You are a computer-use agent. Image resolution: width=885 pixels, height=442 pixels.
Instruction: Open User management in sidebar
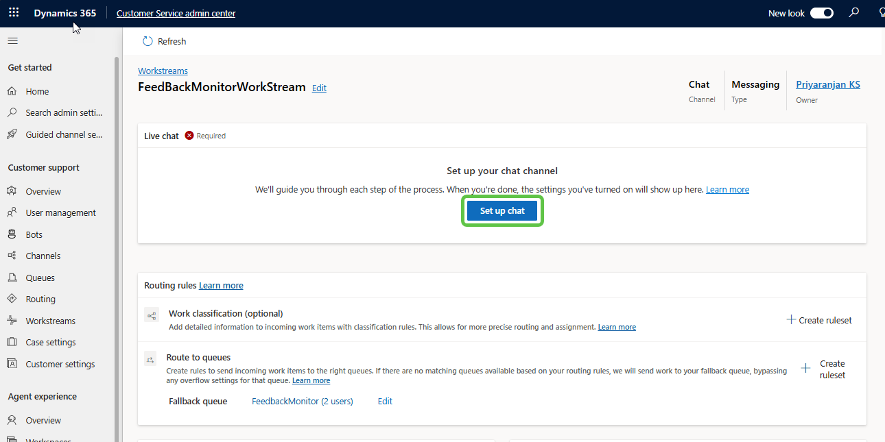point(60,212)
